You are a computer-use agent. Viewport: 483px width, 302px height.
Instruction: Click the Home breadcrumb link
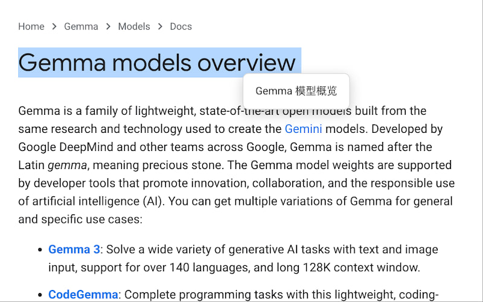[x=31, y=27]
